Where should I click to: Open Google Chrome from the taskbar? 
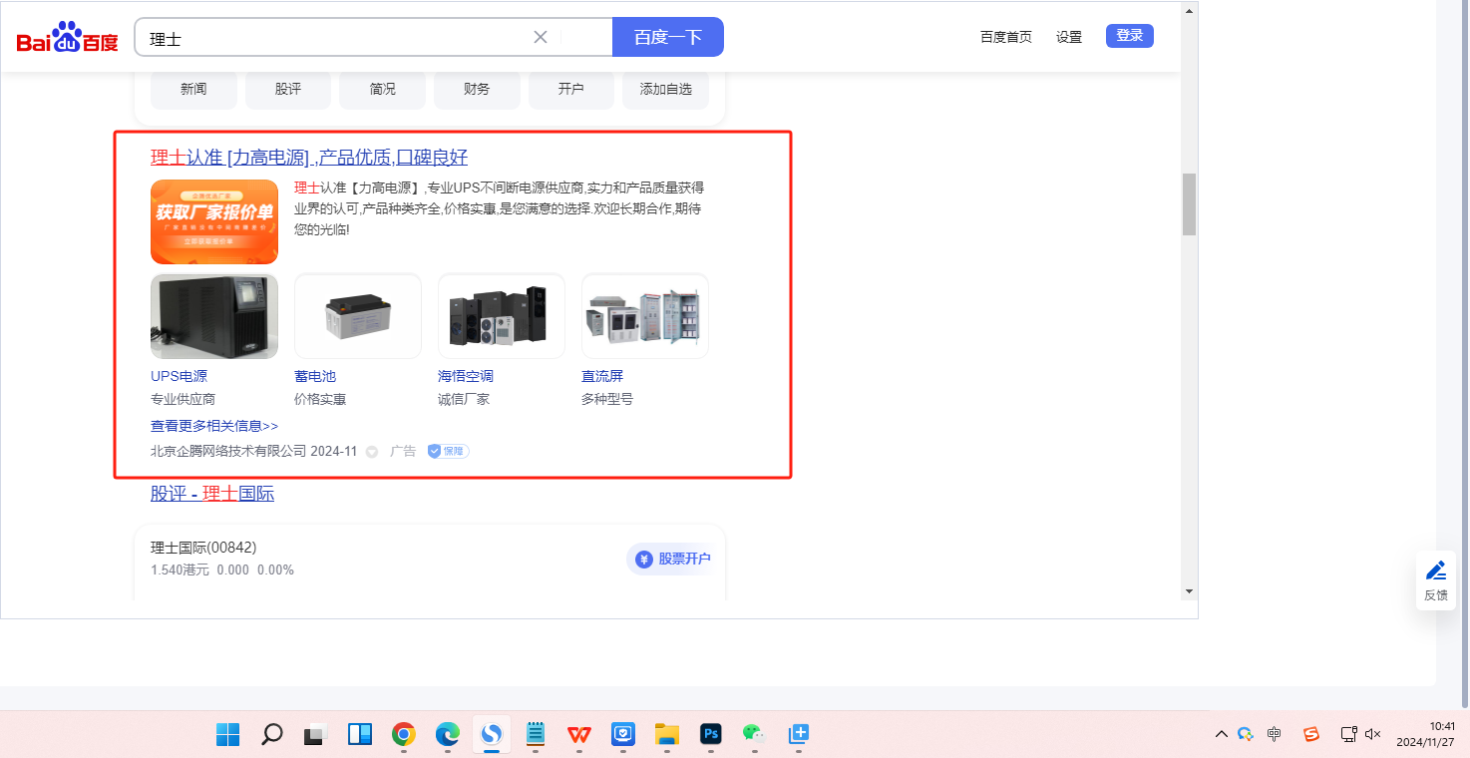tap(403, 734)
